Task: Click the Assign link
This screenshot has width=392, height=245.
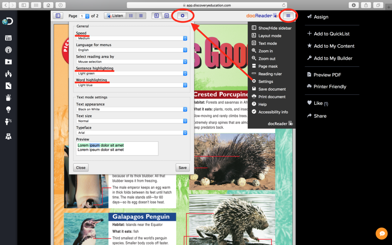Action: [x=318, y=17]
